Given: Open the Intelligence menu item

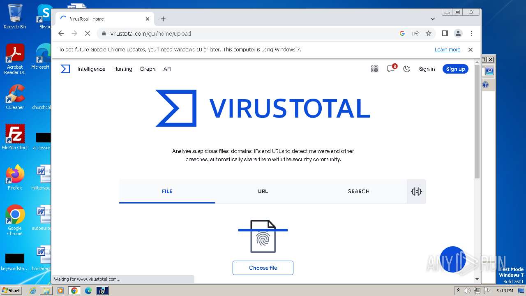Looking at the screenshot, I should click(91, 69).
